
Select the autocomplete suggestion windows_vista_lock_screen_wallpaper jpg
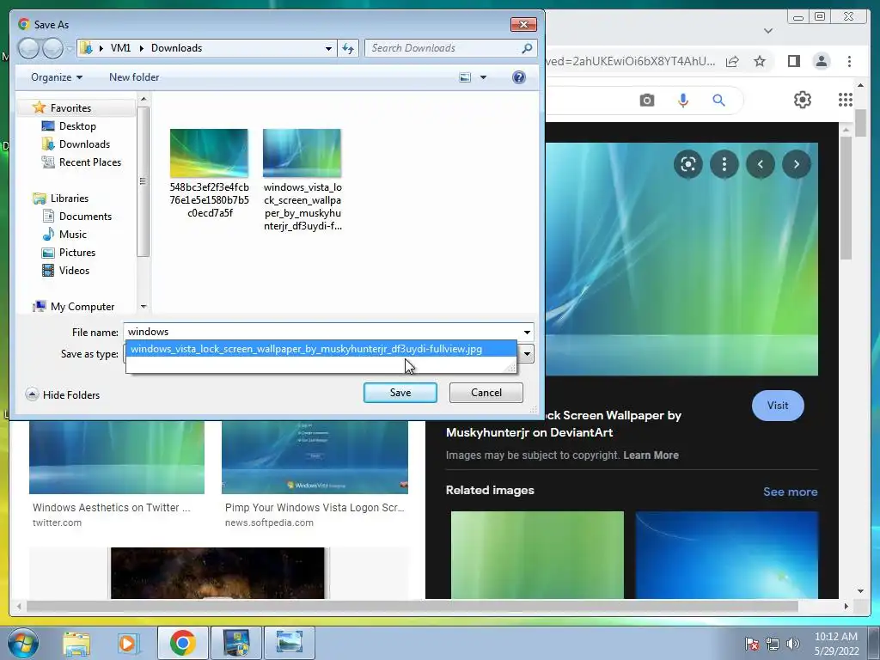[x=321, y=349]
